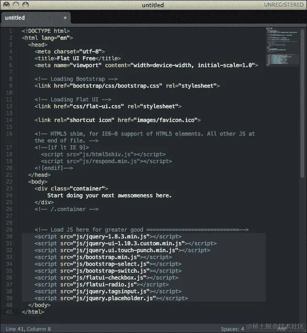Click the '<!--[if lt IE 9]>' conditional comment
Viewport: 307px width, 333px height.
coord(62,148)
